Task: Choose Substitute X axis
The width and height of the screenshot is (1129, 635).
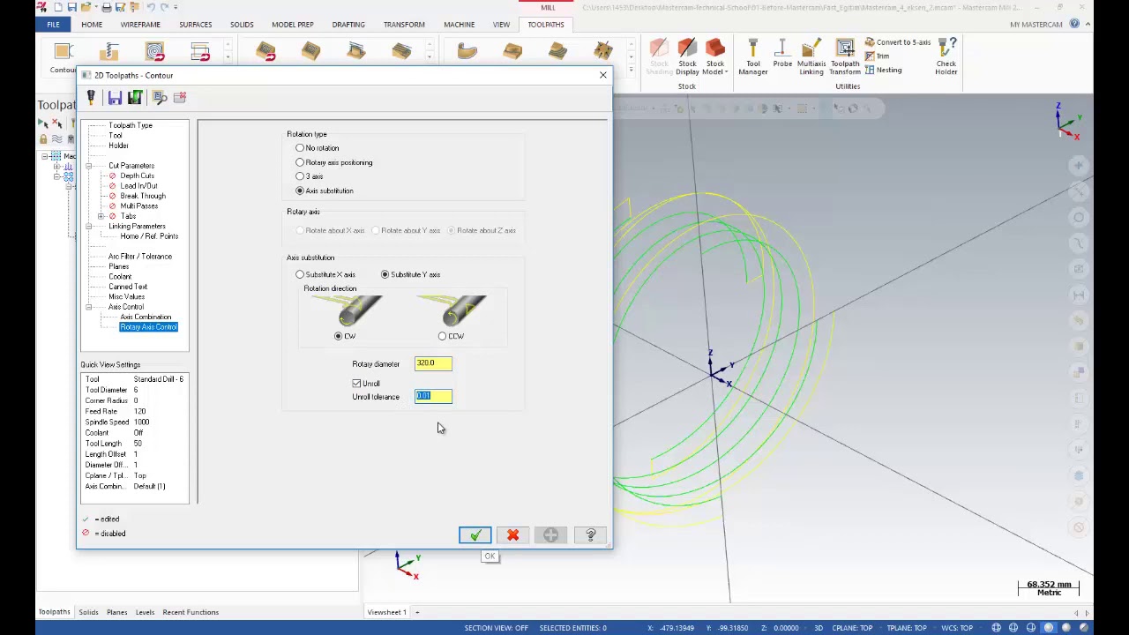Action: click(300, 274)
